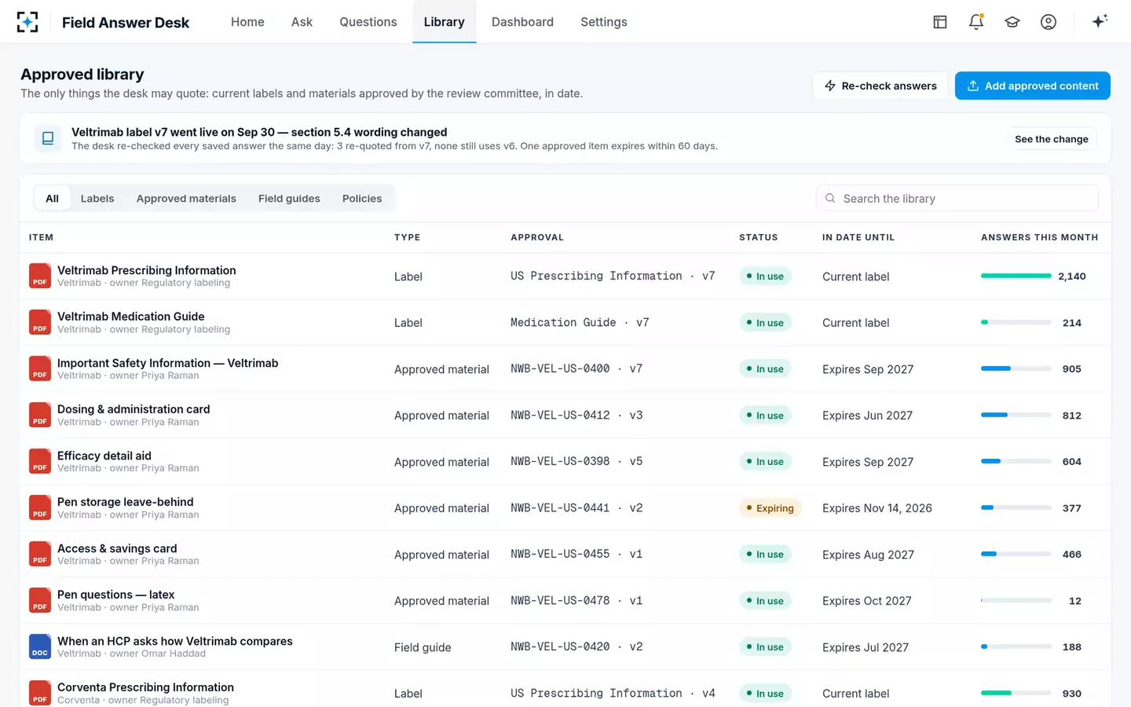This screenshot has width=1131, height=707.
Task: Click the Answers This Month column header
Action: point(1040,237)
